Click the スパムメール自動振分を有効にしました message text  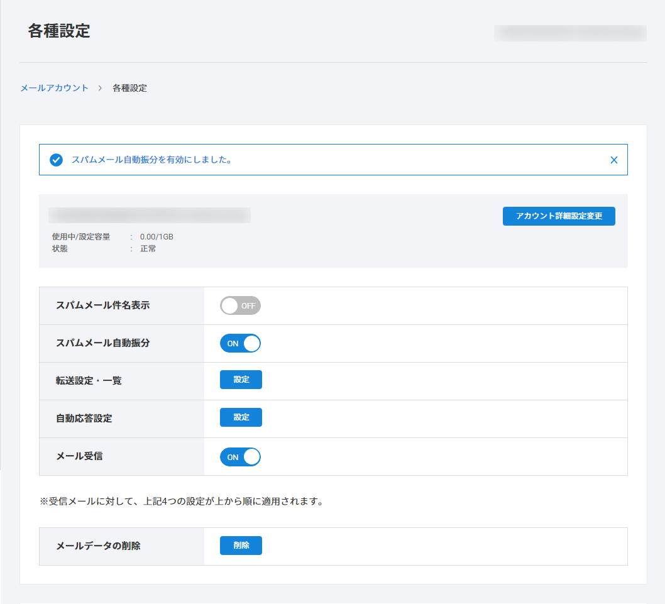(151, 160)
